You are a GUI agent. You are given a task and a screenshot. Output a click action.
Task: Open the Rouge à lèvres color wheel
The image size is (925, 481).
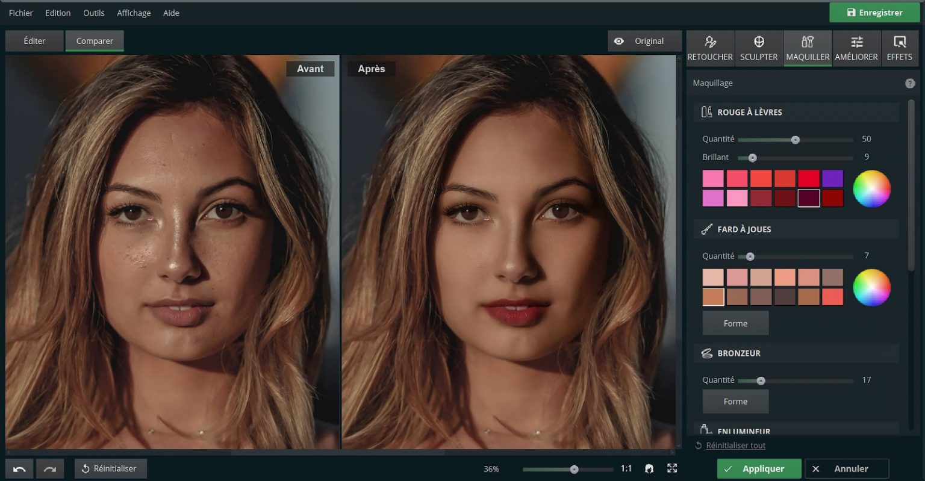click(x=872, y=188)
